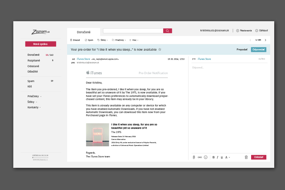Click the album cover thumbnail
This screenshot has height=190, width=285.
tap(98, 135)
